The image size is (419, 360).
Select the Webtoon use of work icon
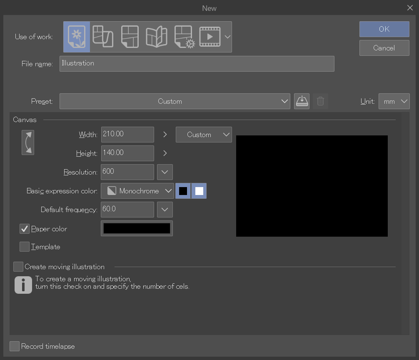(x=102, y=37)
